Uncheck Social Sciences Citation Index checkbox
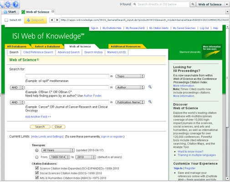 pos(37,173)
